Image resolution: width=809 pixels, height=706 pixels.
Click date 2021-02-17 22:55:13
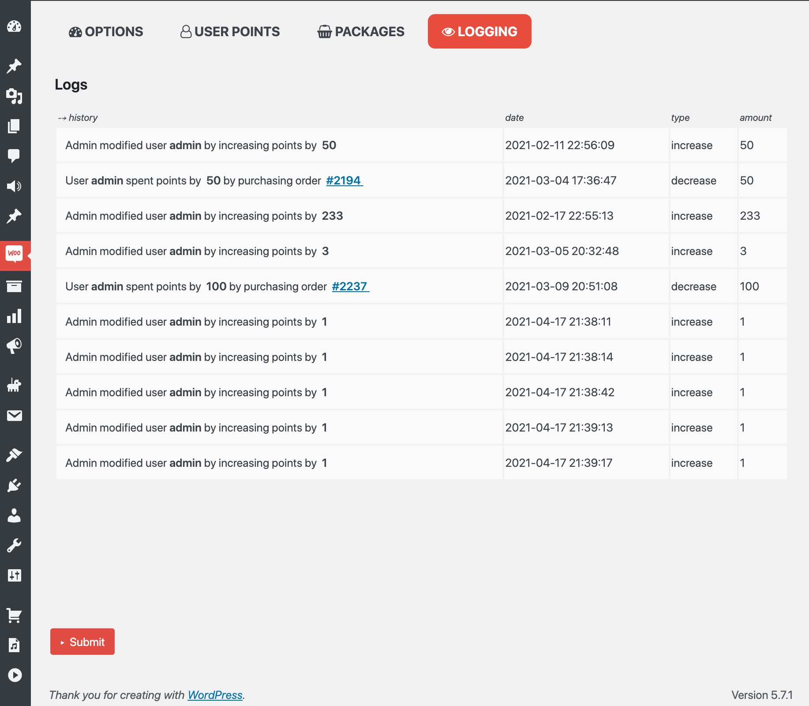(x=559, y=216)
